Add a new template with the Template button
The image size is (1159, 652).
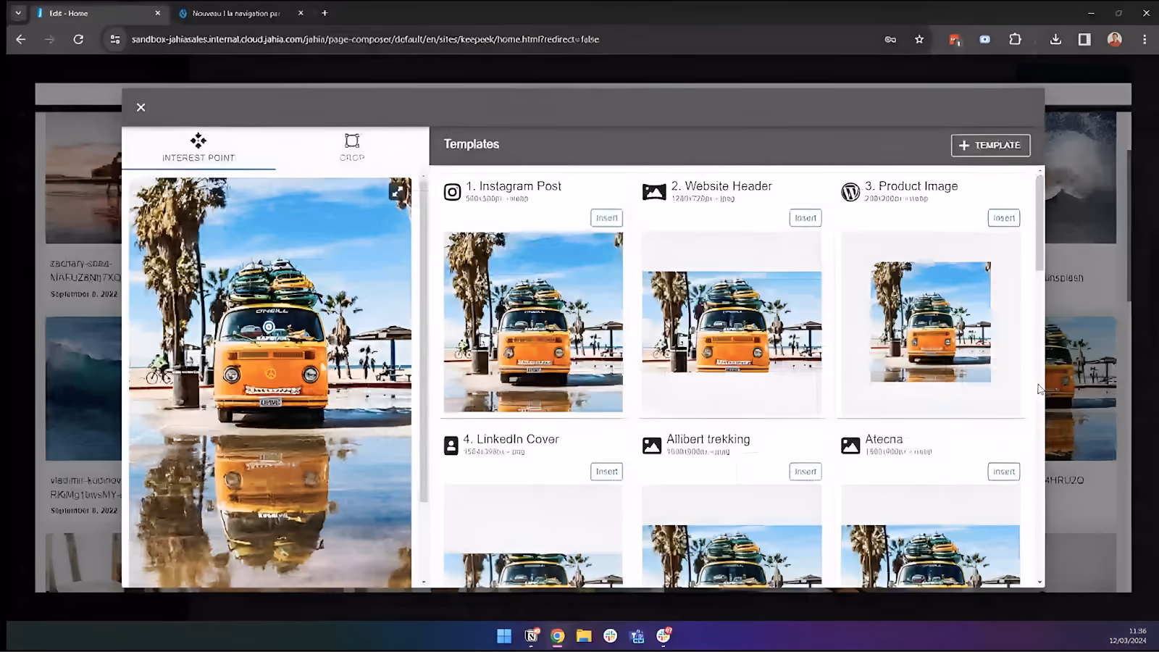(x=990, y=145)
